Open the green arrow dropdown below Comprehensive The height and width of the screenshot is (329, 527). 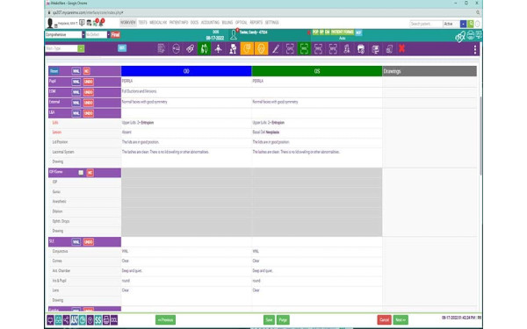(x=81, y=48)
